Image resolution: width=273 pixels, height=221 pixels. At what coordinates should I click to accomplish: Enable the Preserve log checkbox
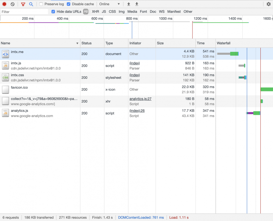(x=41, y=4)
